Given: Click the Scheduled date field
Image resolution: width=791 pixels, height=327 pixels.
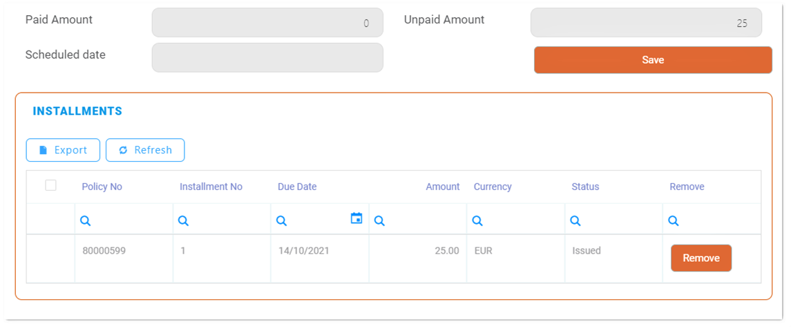Looking at the screenshot, I should click(267, 57).
